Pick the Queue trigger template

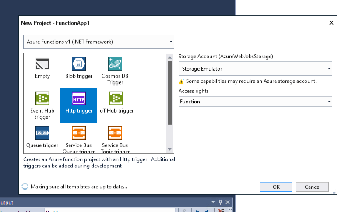coord(42,137)
